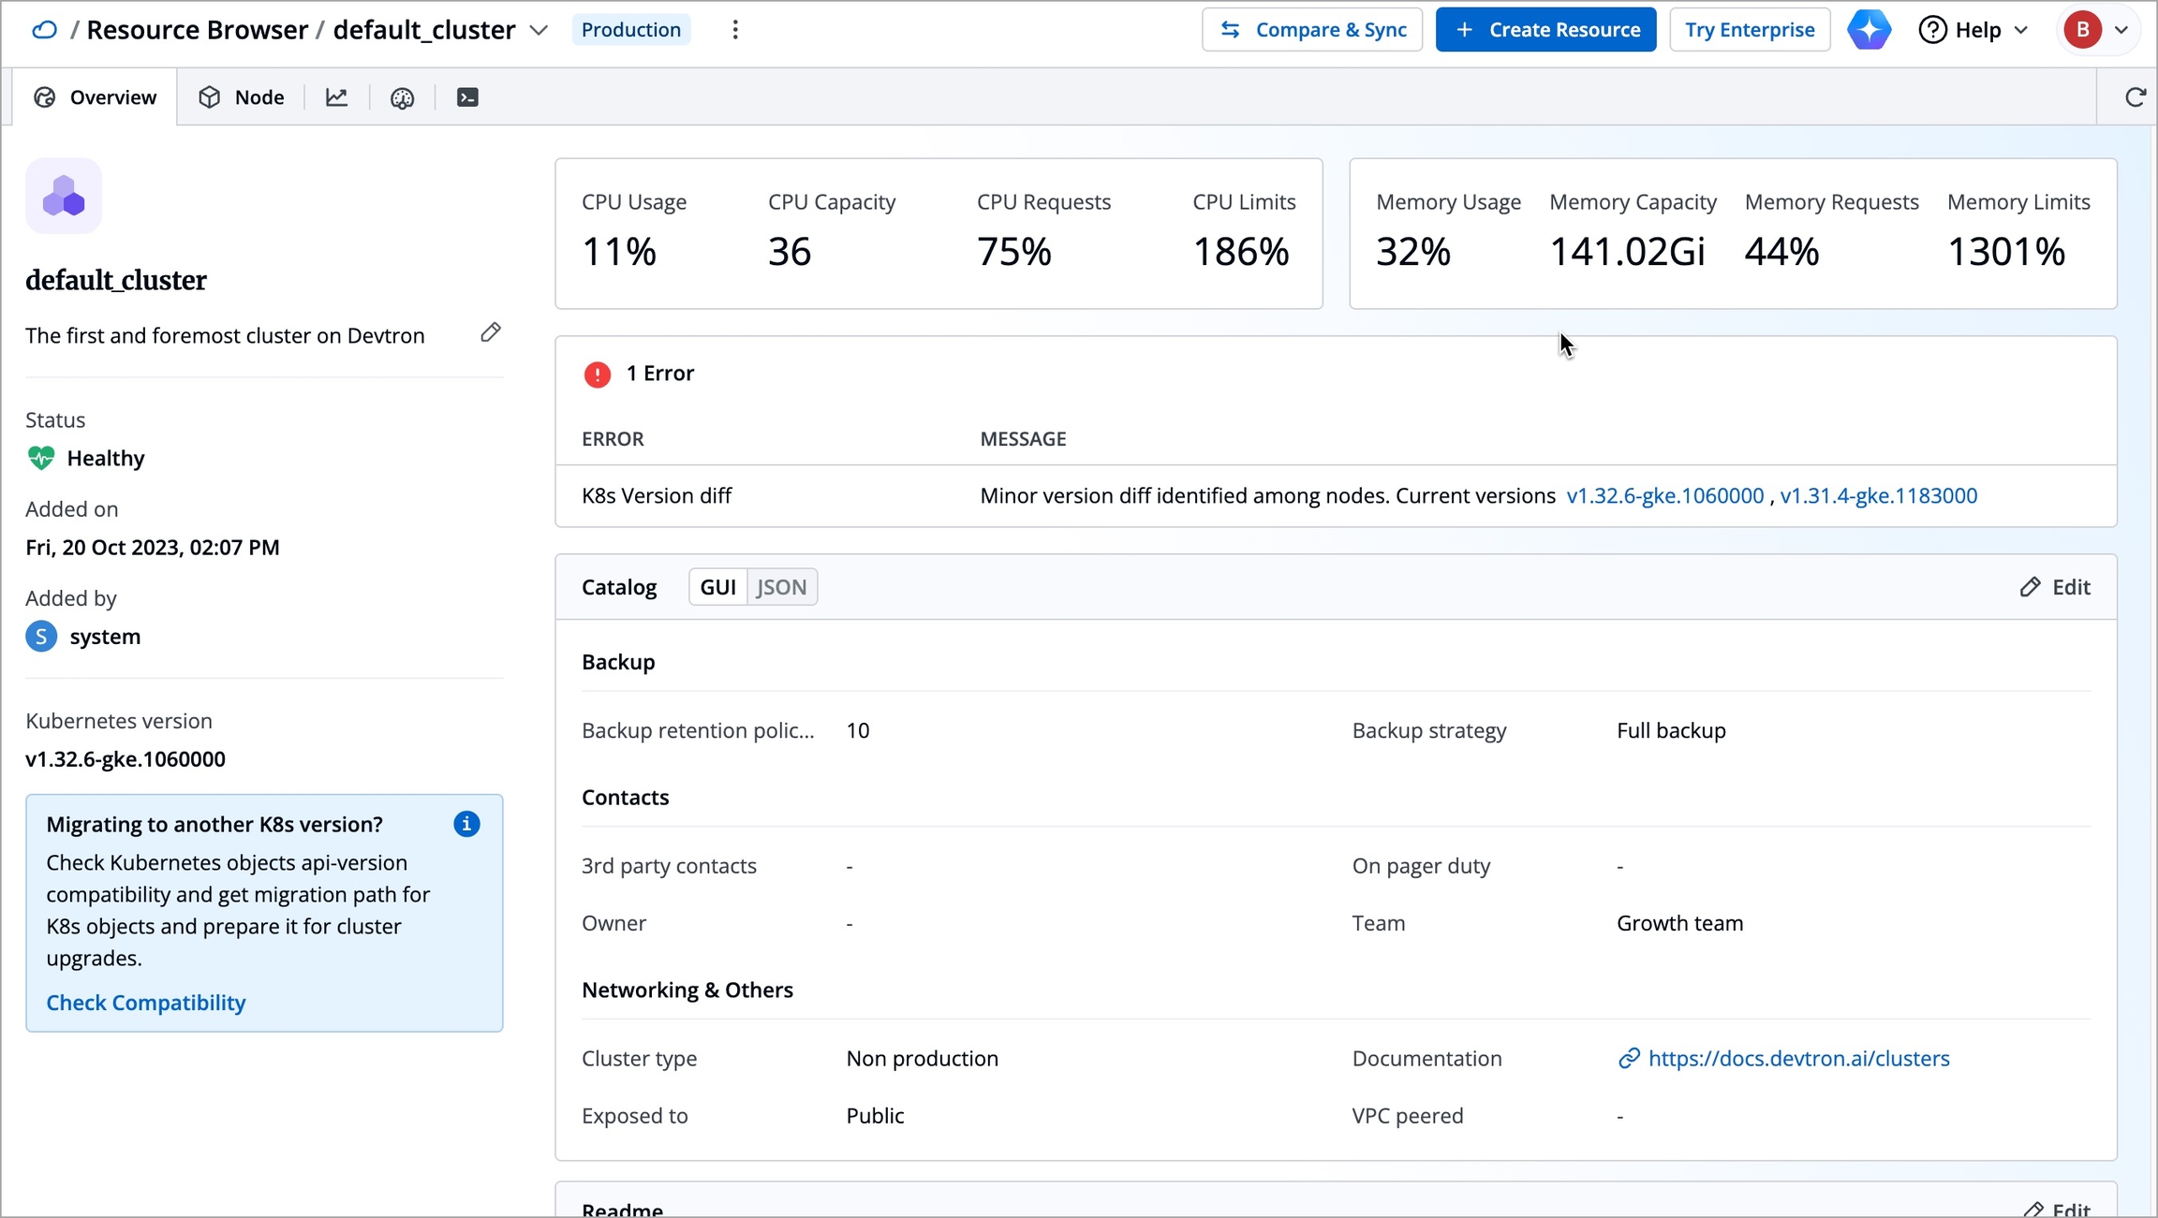Click the info icon in migration card
2158x1218 pixels.
tap(466, 824)
